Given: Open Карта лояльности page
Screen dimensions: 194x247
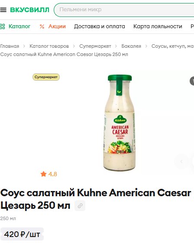Looking at the screenshot, I should pyautogui.click(x=158, y=26).
